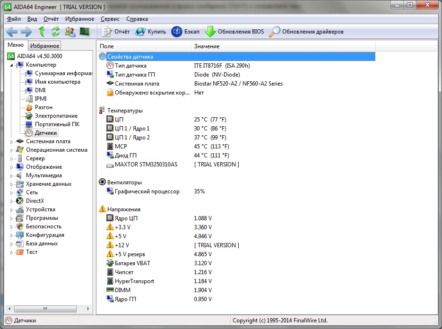Viewport: 442px width, 329px height.
Task: Click the DIMM memory module icon
Action: (110, 290)
